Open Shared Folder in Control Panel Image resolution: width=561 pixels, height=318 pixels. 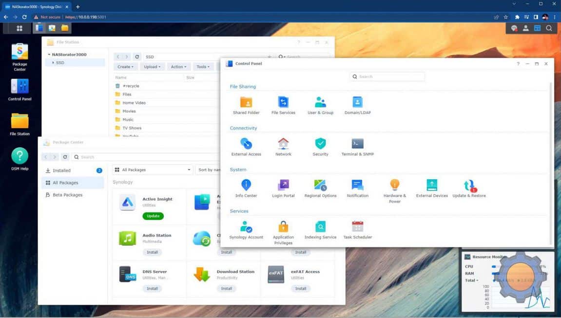click(246, 105)
